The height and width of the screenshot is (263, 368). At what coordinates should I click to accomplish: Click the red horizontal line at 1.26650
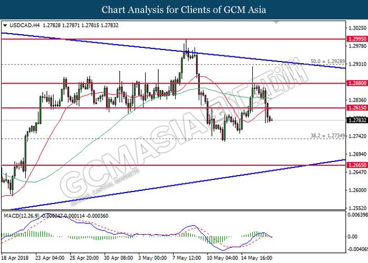pyautogui.click(x=173, y=165)
